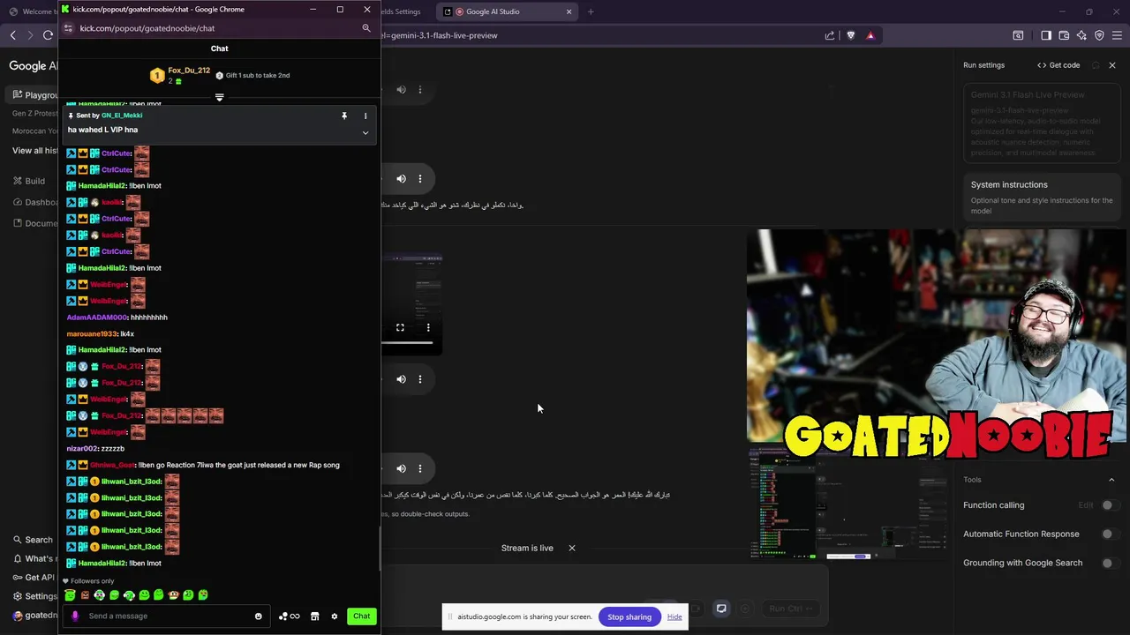This screenshot has width=1130, height=635.
Task: Collapse the Tools section chevron
Action: click(x=1111, y=480)
